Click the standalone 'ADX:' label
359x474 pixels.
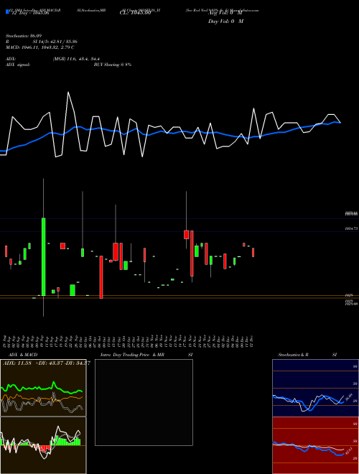point(11,59)
